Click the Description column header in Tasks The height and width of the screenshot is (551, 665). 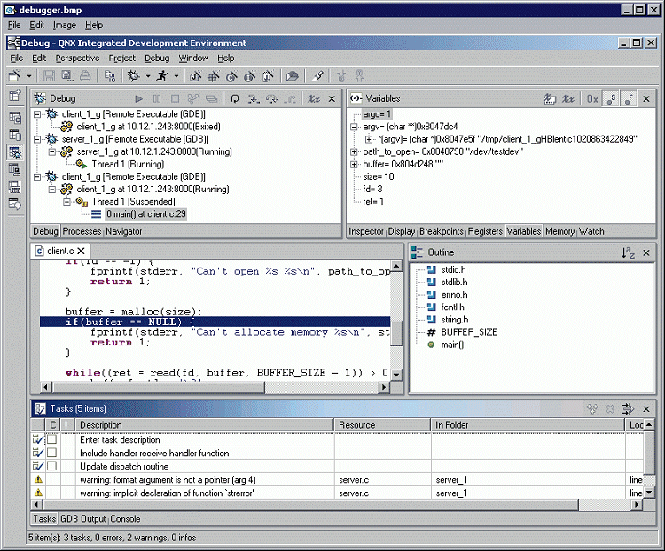[x=204, y=424]
